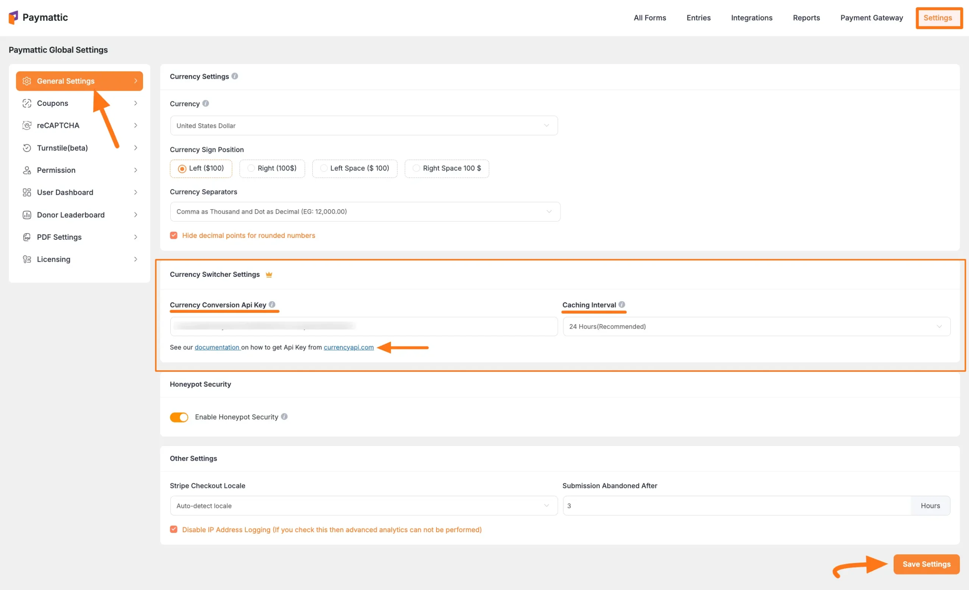
Task: Click the Permission user icon
Action: point(27,170)
